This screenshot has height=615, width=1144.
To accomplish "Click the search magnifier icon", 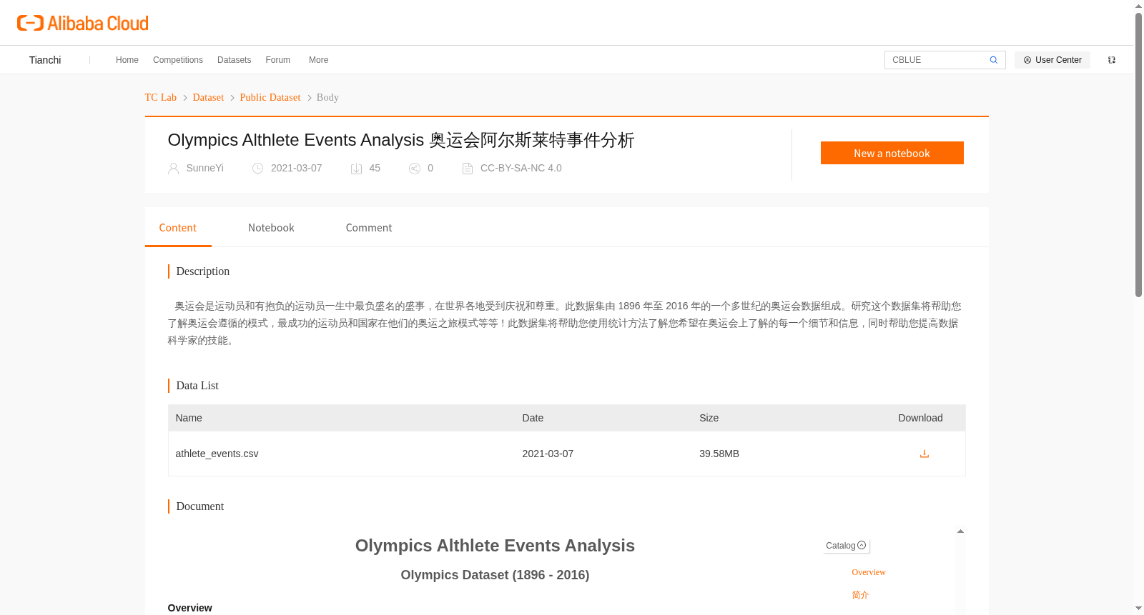I will point(993,60).
